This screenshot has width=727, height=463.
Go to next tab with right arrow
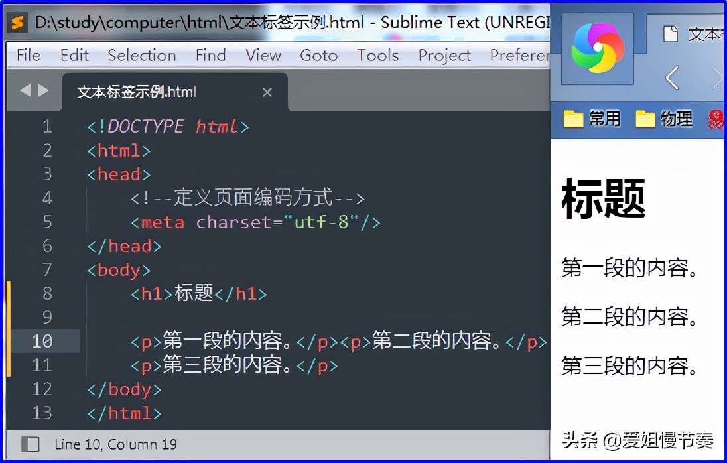44,90
